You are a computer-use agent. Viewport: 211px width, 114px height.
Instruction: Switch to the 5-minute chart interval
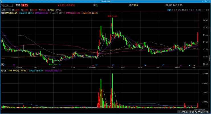(x=197, y=10)
